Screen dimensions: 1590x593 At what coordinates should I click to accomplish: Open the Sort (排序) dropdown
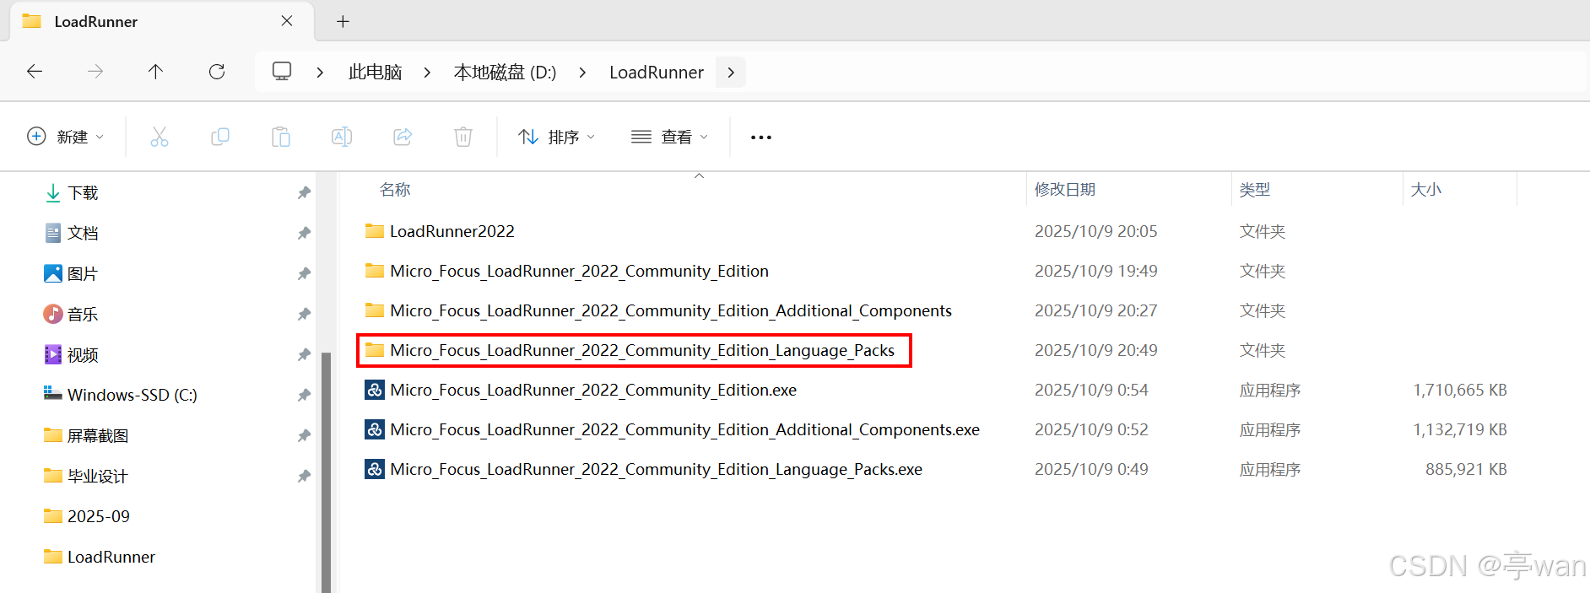pos(557,137)
